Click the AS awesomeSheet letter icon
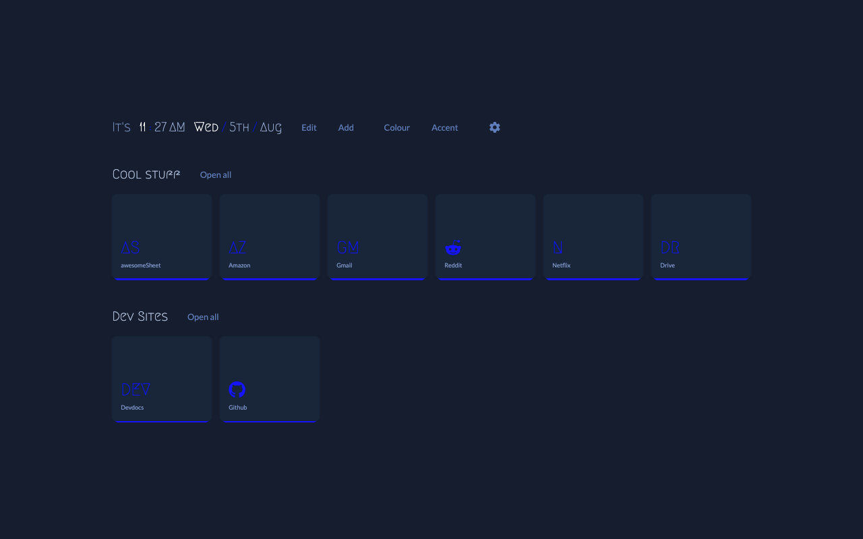 130,247
